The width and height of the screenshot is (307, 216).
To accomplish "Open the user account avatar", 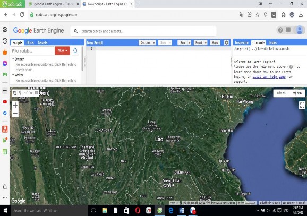I will (x=300, y=30).
